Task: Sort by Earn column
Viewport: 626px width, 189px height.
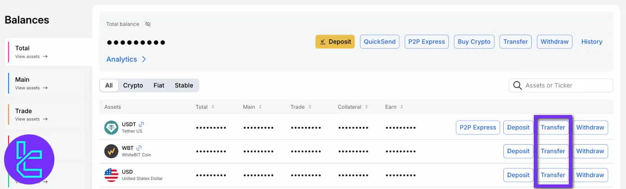Action: click(394, 107)
